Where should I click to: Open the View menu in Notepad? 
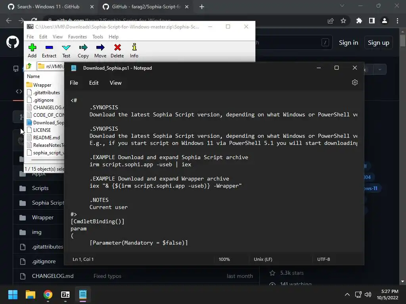[115, 83]
